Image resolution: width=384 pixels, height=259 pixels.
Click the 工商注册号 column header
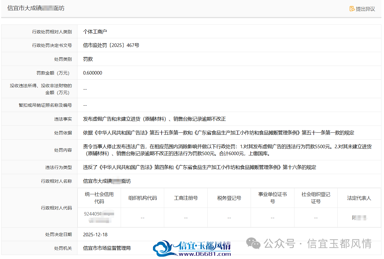pos(186,198)
